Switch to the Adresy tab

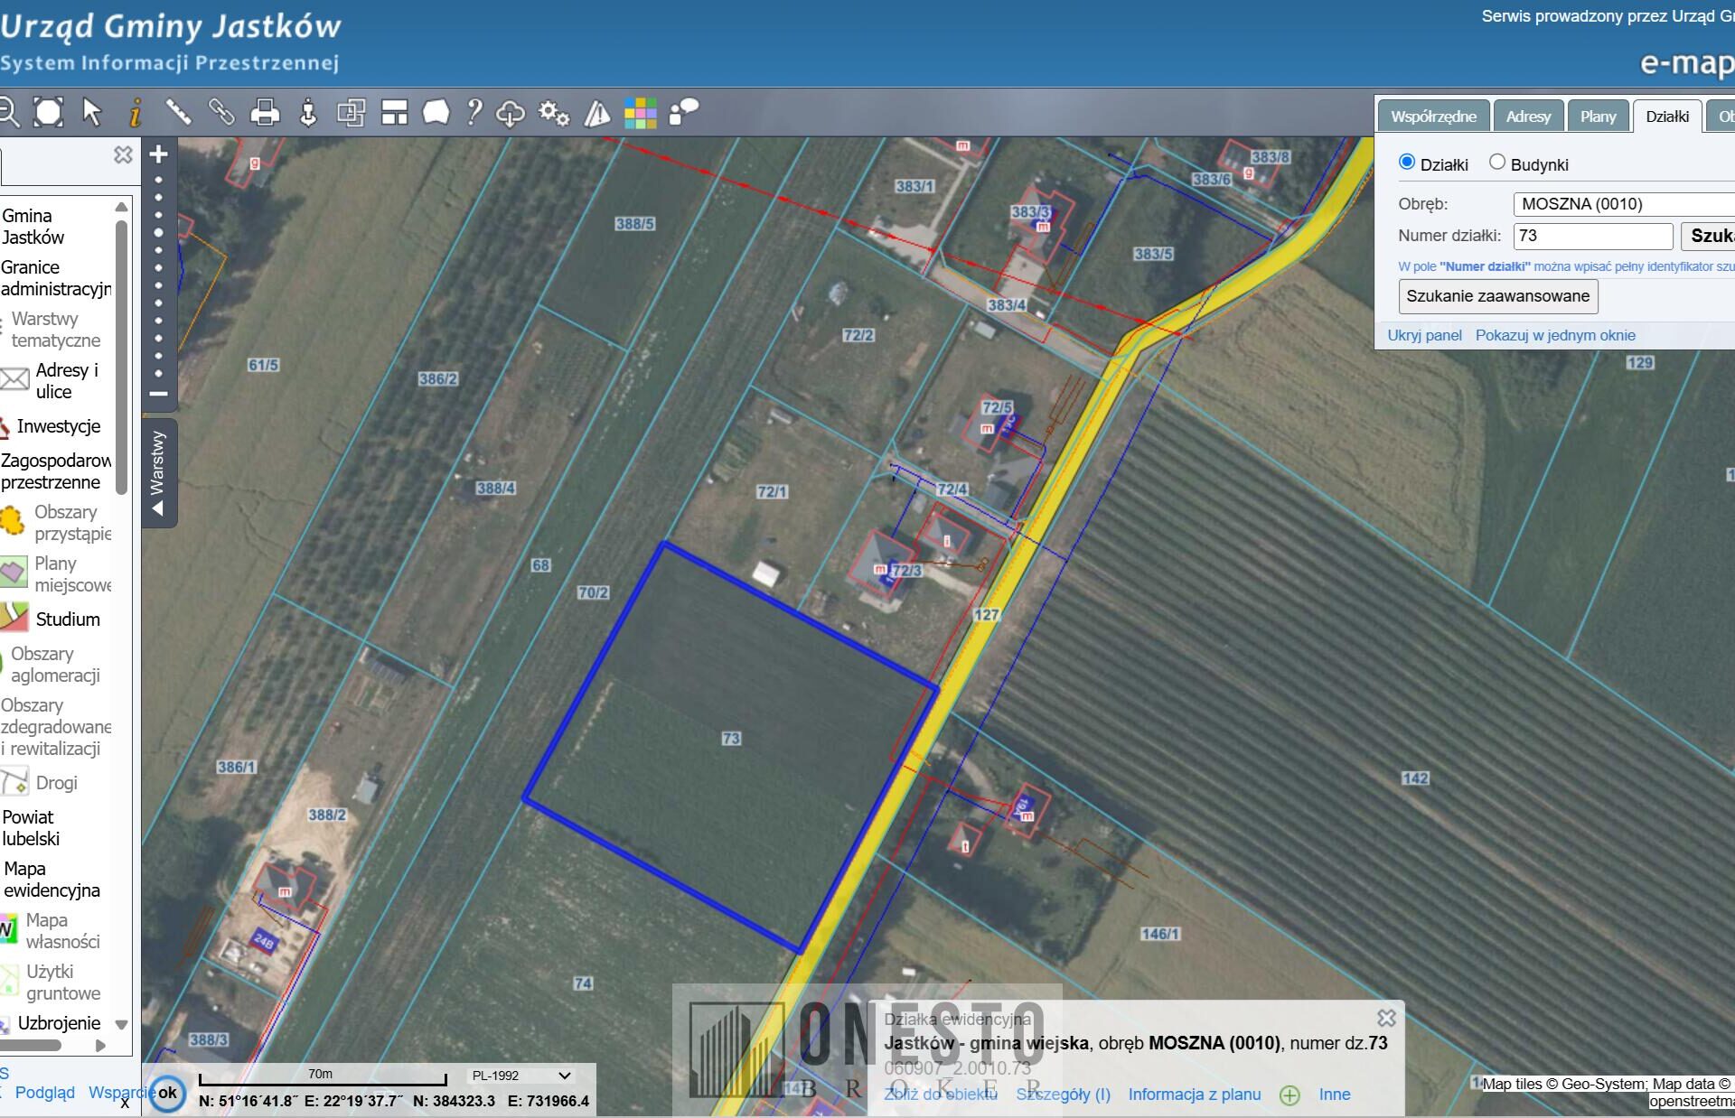1528,116
